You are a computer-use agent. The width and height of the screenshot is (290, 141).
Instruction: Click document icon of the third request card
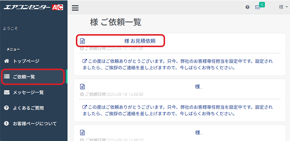tap(82, 132)
